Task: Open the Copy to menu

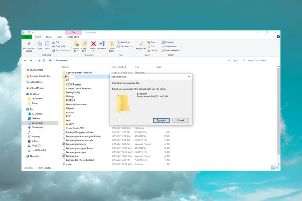Action: tap(84, 46)
